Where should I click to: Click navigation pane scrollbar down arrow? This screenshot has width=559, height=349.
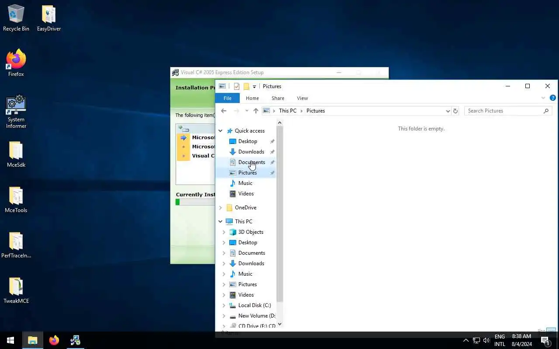(280, 324)
